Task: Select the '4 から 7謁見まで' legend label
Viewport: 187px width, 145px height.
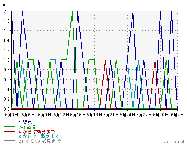Action: click(37, 132)
